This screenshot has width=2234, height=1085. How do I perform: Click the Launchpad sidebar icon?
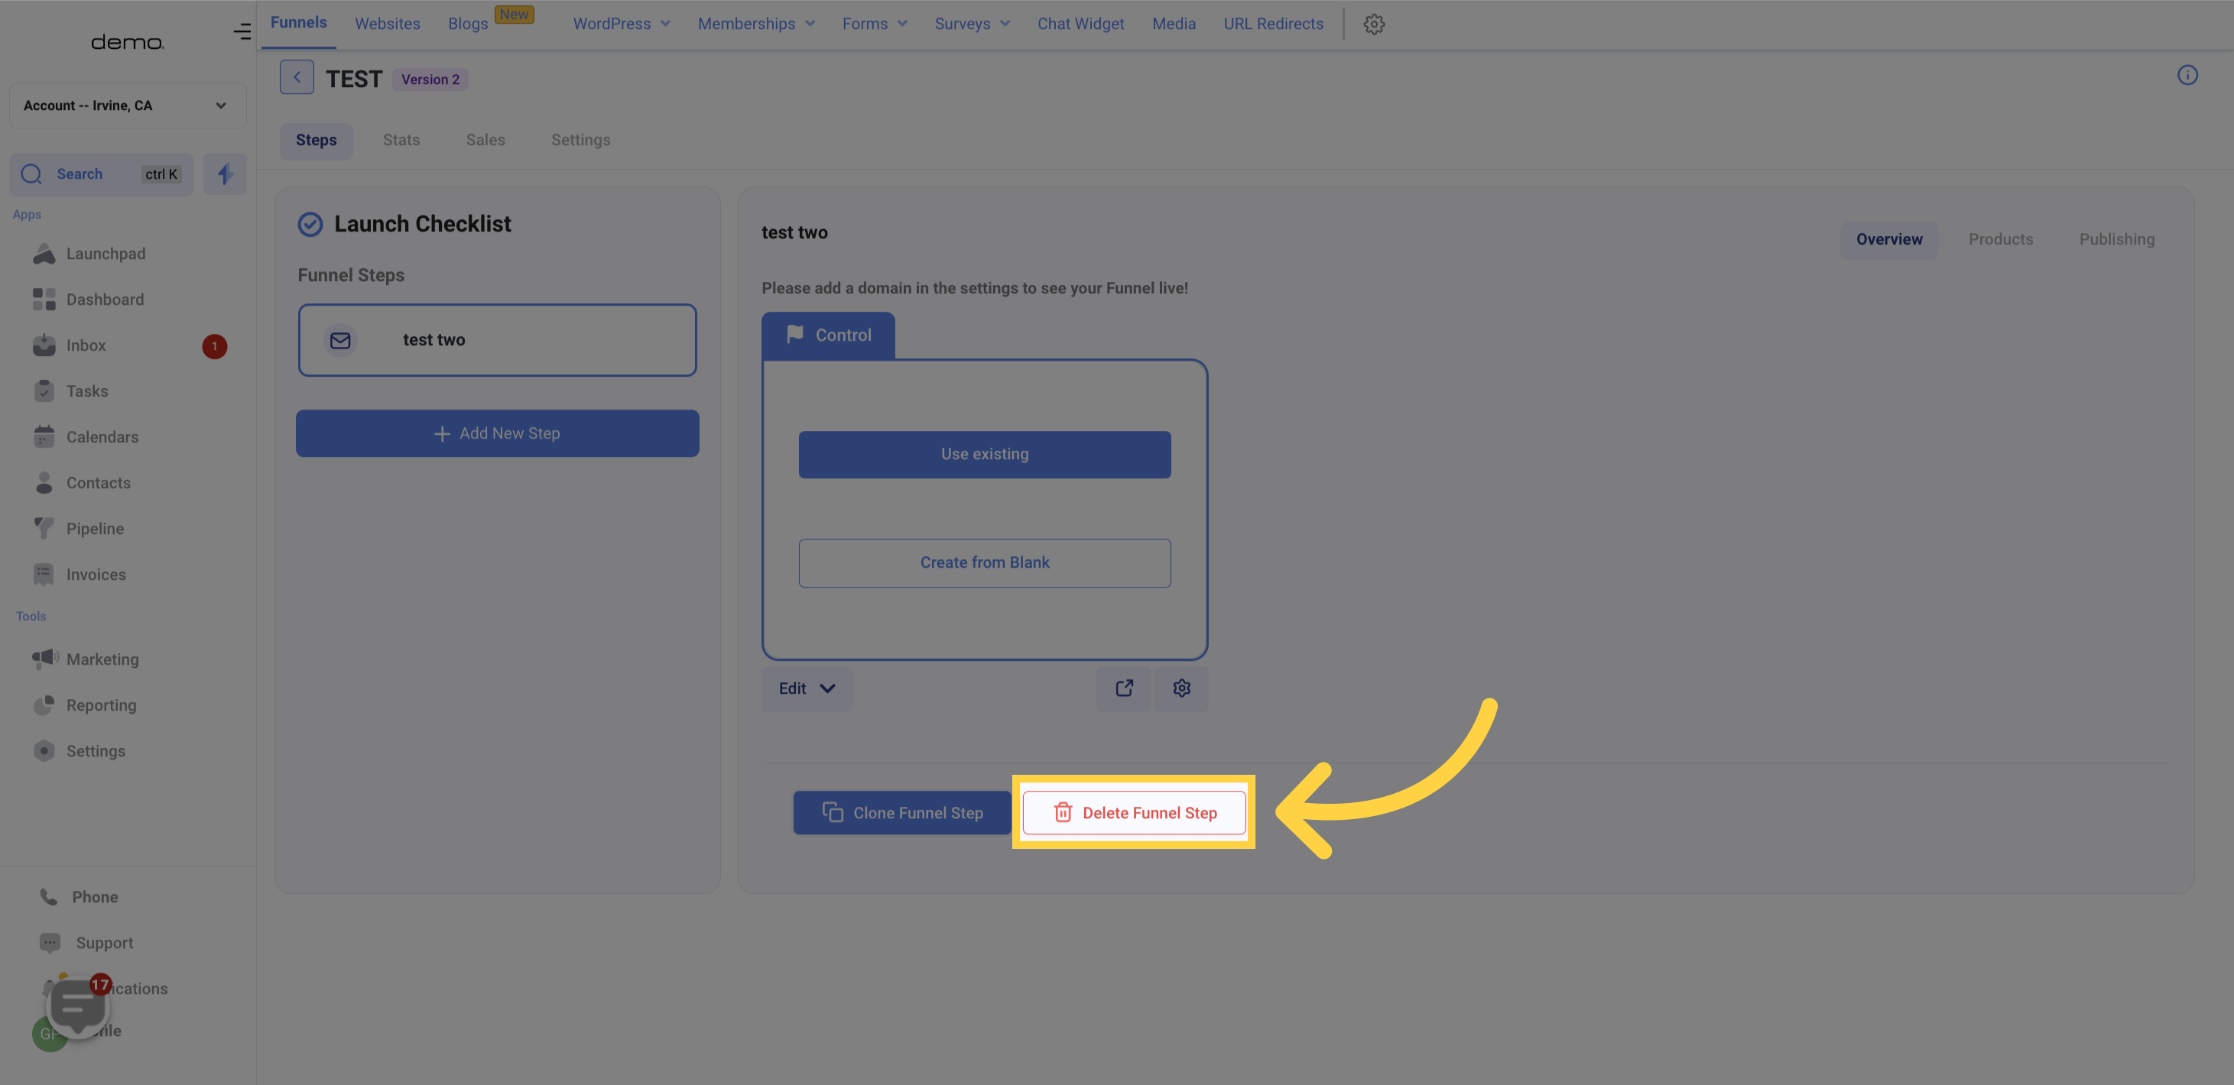[x=43, y=255]
